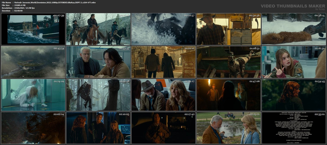
Task: Open the thumbnail timestamped 01:24:09
Action: click(33, 95)
